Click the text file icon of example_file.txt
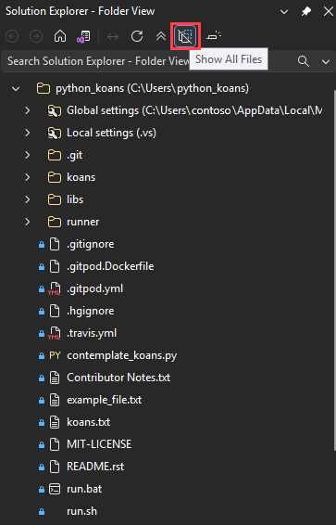336x525 pixels. pos(55,400)
